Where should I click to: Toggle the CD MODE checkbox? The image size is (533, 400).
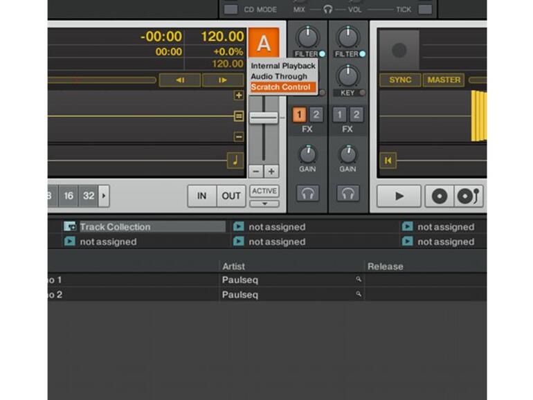click(231, 10)
